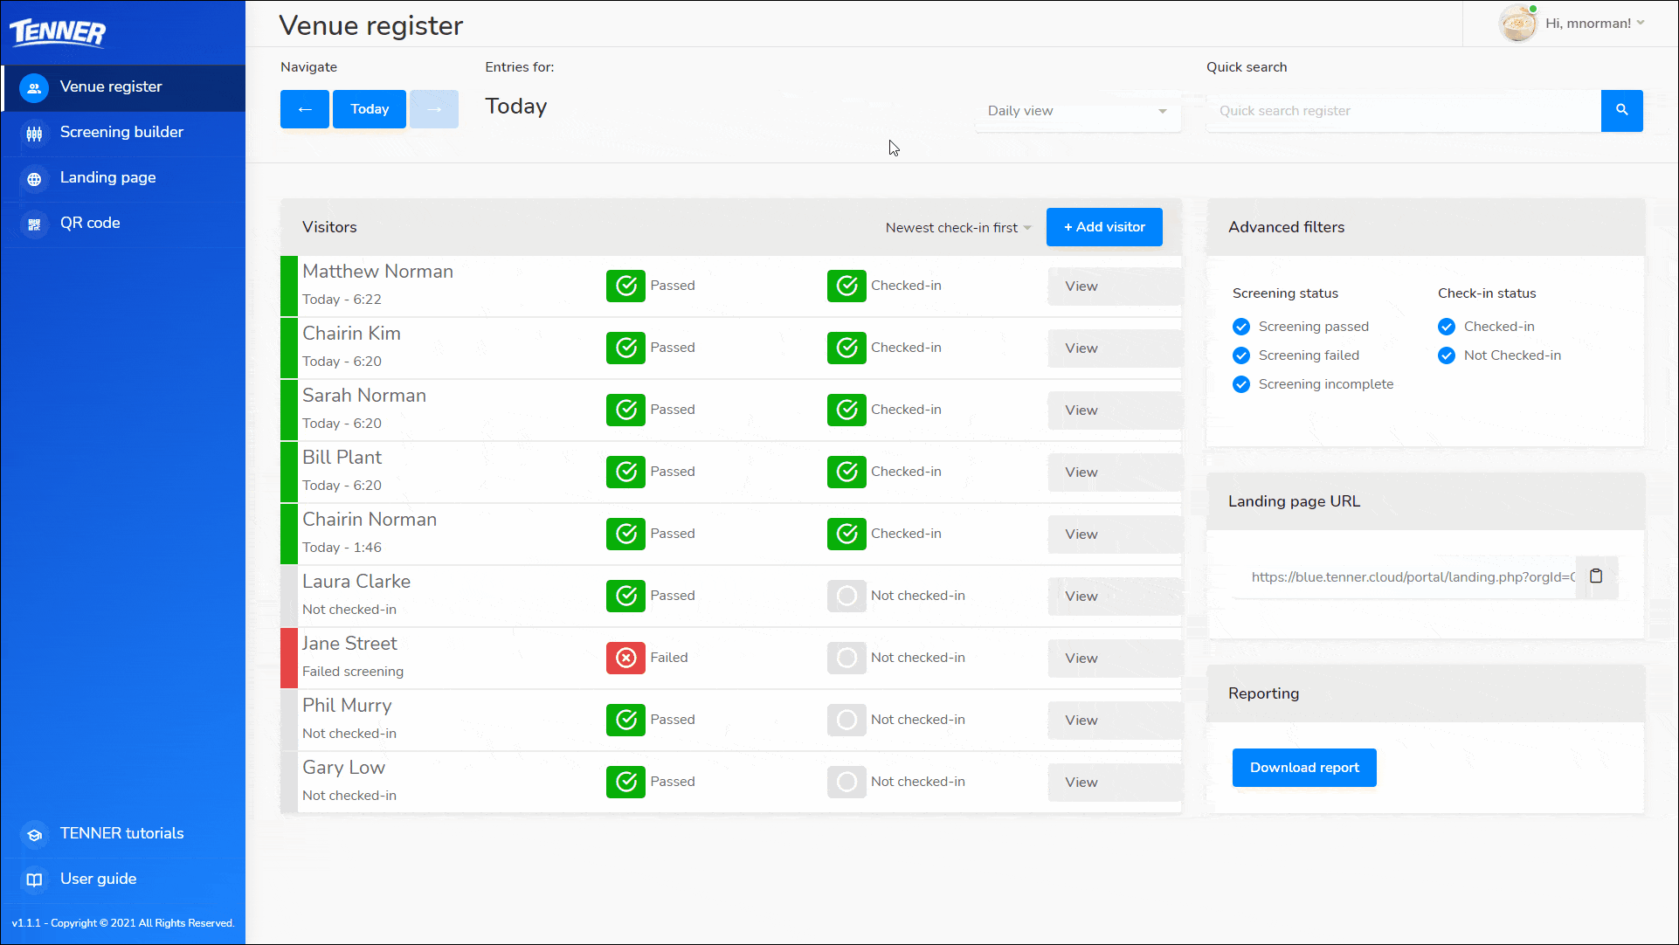This screenshot has height=945, width=1679.
Task: Disable the Not Checked-in filter
Action: coord(1447,355)
